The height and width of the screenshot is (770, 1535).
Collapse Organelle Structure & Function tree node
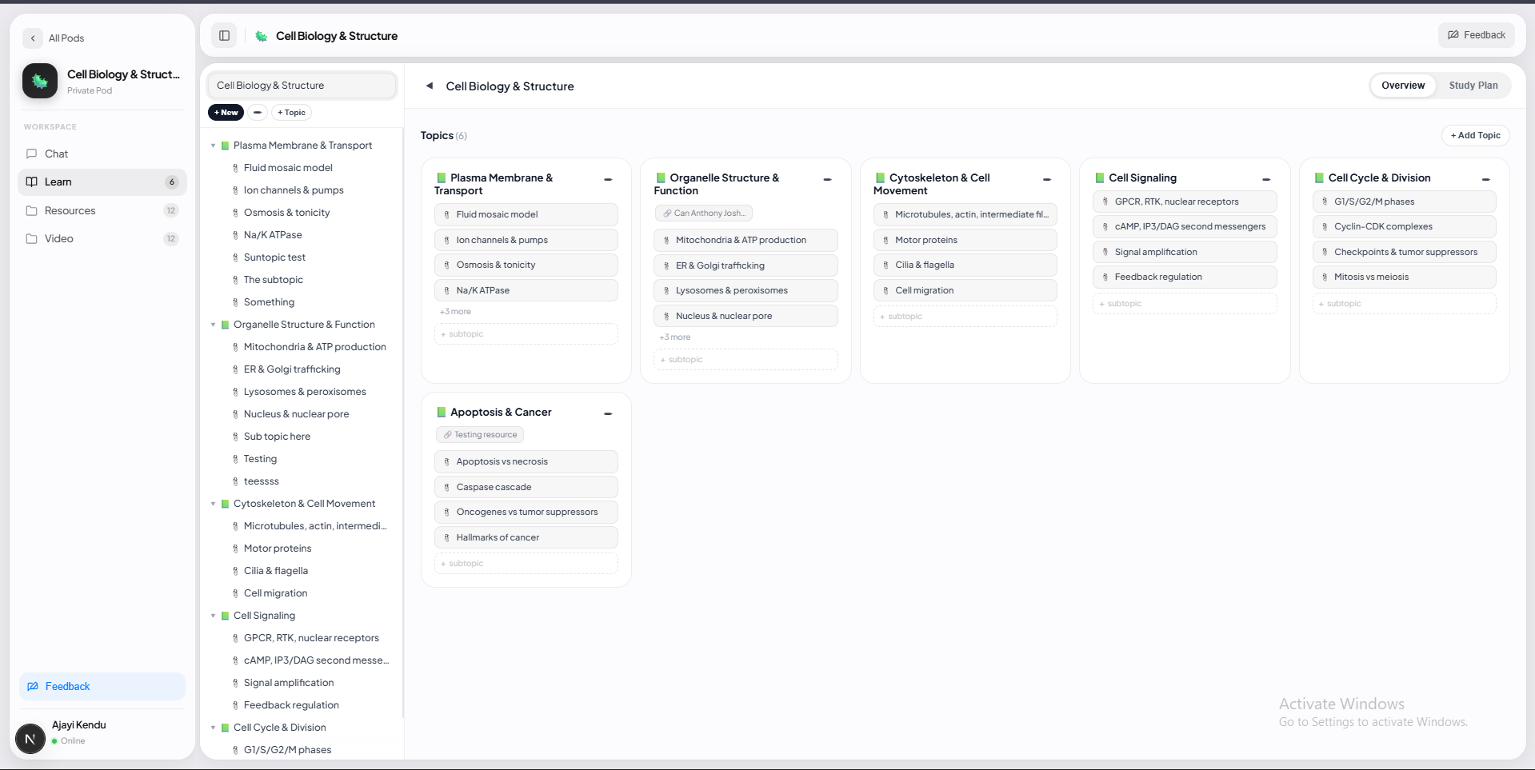214,325
